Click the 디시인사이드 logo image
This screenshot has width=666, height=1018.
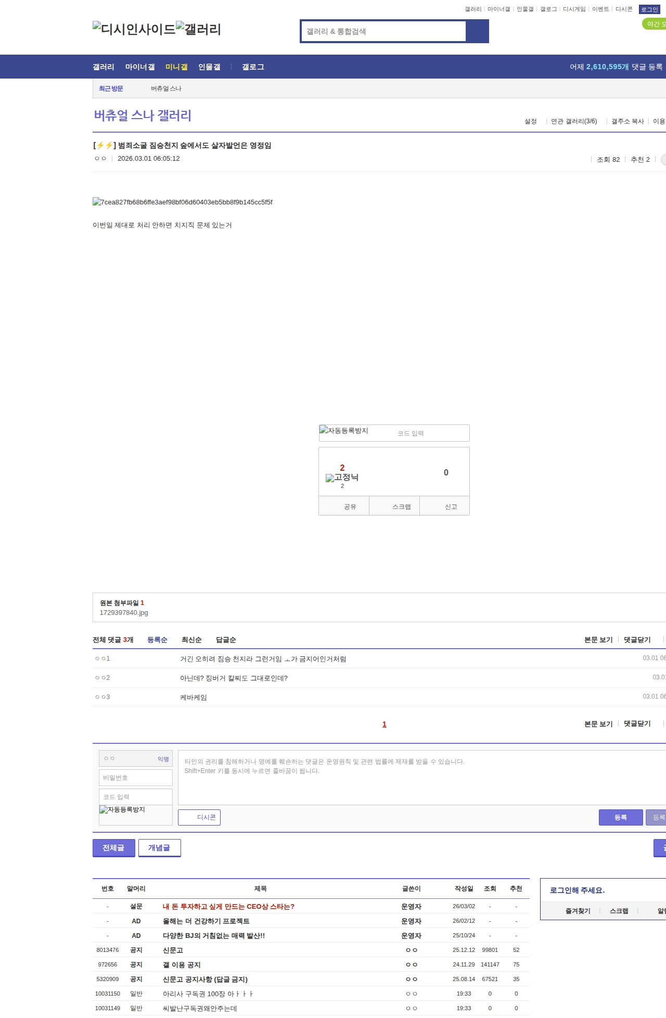(134, 29)
